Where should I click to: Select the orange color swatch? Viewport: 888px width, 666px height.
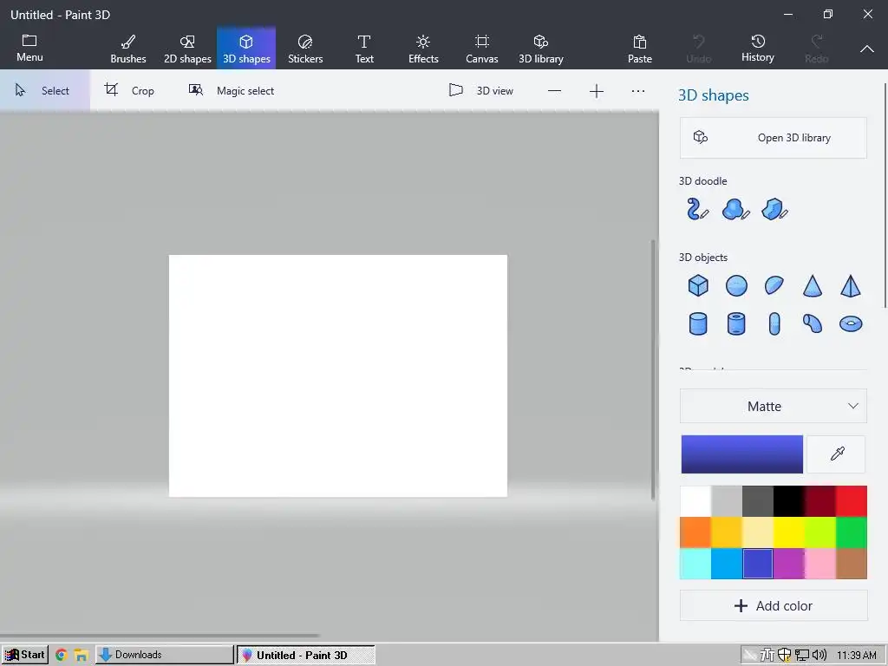pos(695,532)
